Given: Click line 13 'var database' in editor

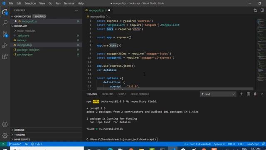Looking at the screenshot, I should coord(106,70).
